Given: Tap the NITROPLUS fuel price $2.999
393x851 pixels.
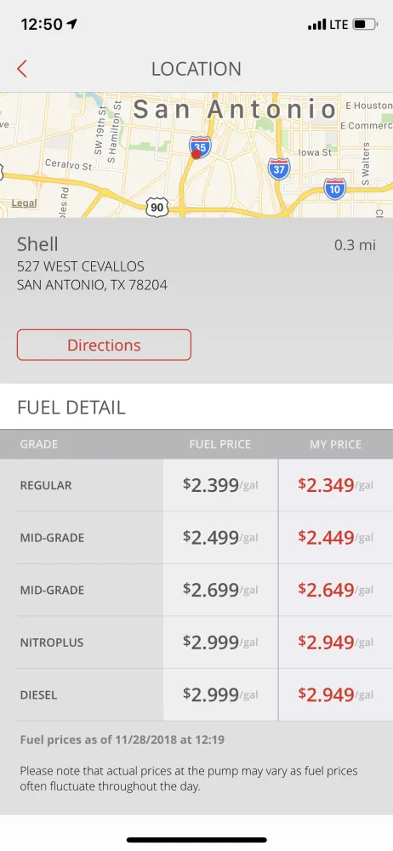Looking at the screenshot, I should [x=220, y=642].
